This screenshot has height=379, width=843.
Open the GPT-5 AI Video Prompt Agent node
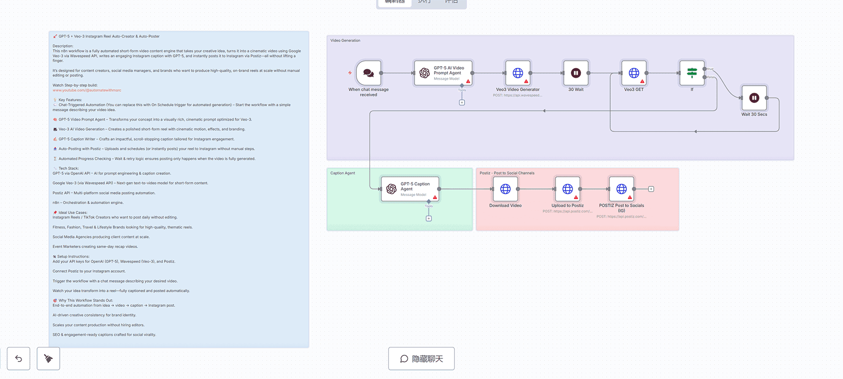(444, 73)
